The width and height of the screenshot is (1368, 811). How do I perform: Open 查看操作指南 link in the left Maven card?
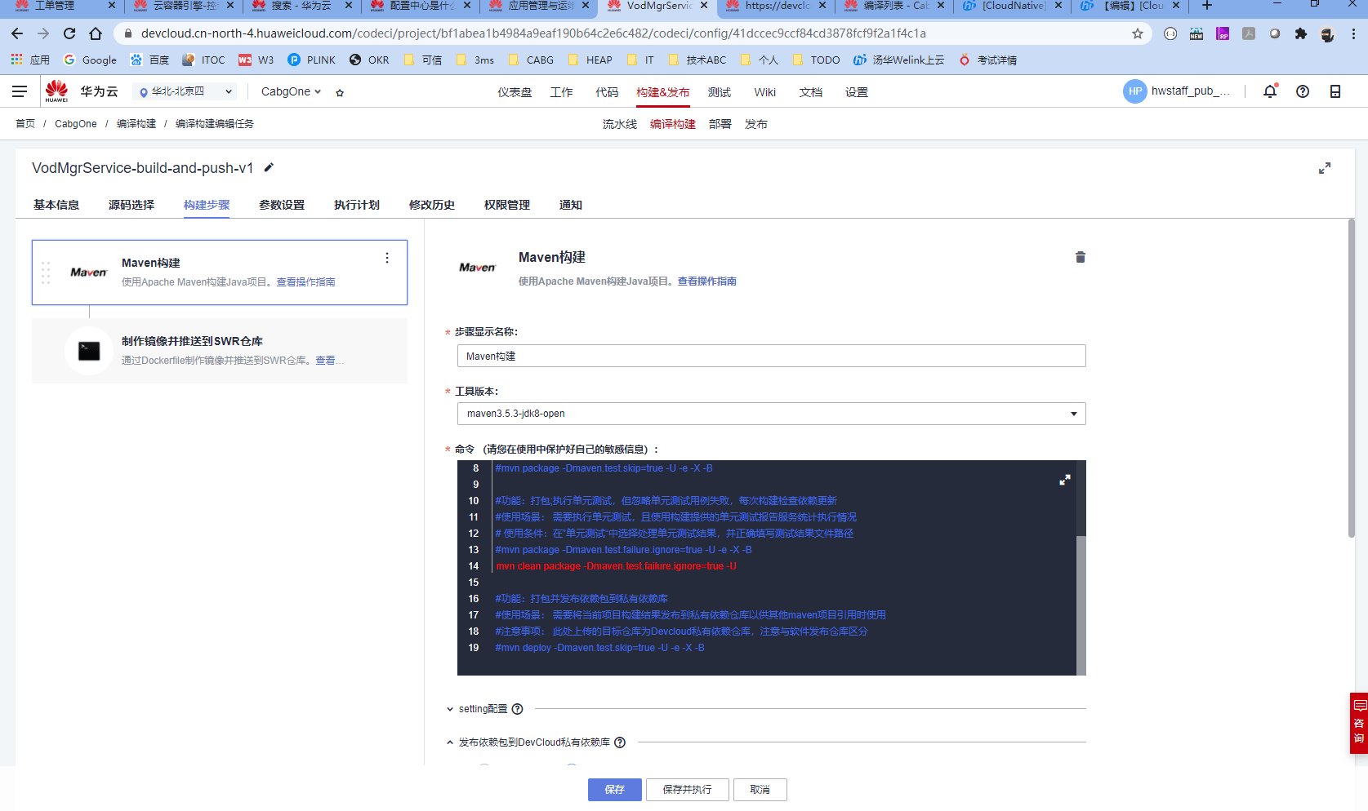305,282
